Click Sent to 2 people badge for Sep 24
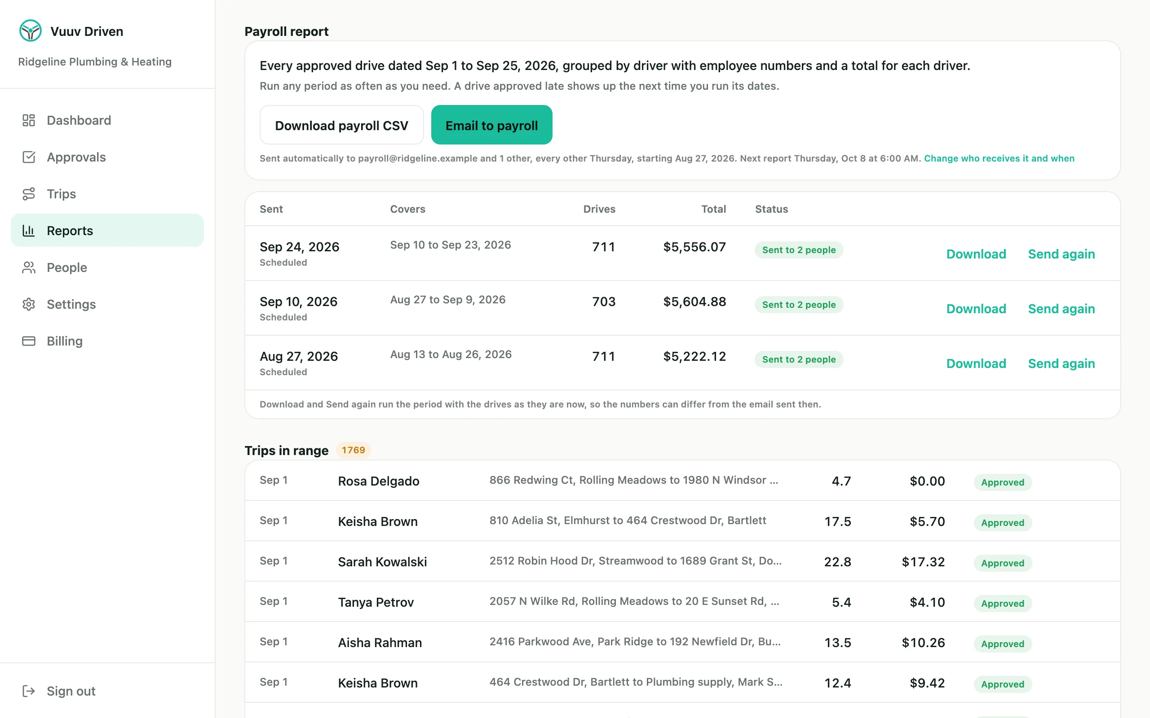The height and width of the screenshot is (718, 1150). pyautogui.click(x=799, y=250)
